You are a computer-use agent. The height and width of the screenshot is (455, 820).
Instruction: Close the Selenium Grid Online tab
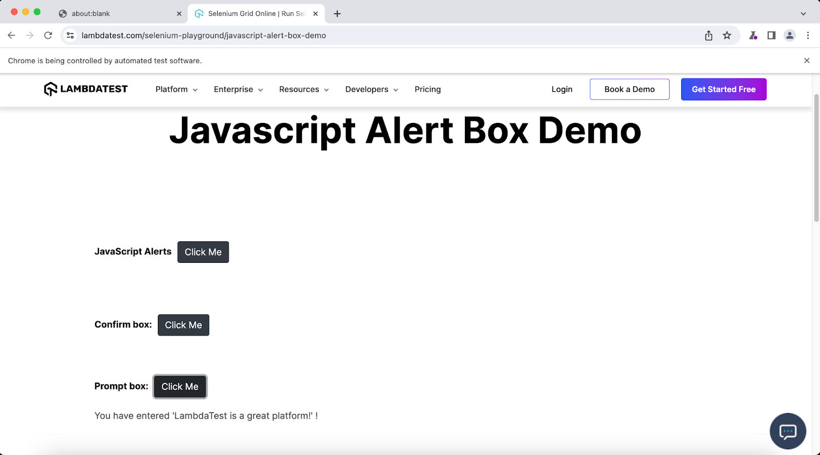pyautogui.click(x=315, y=14)
